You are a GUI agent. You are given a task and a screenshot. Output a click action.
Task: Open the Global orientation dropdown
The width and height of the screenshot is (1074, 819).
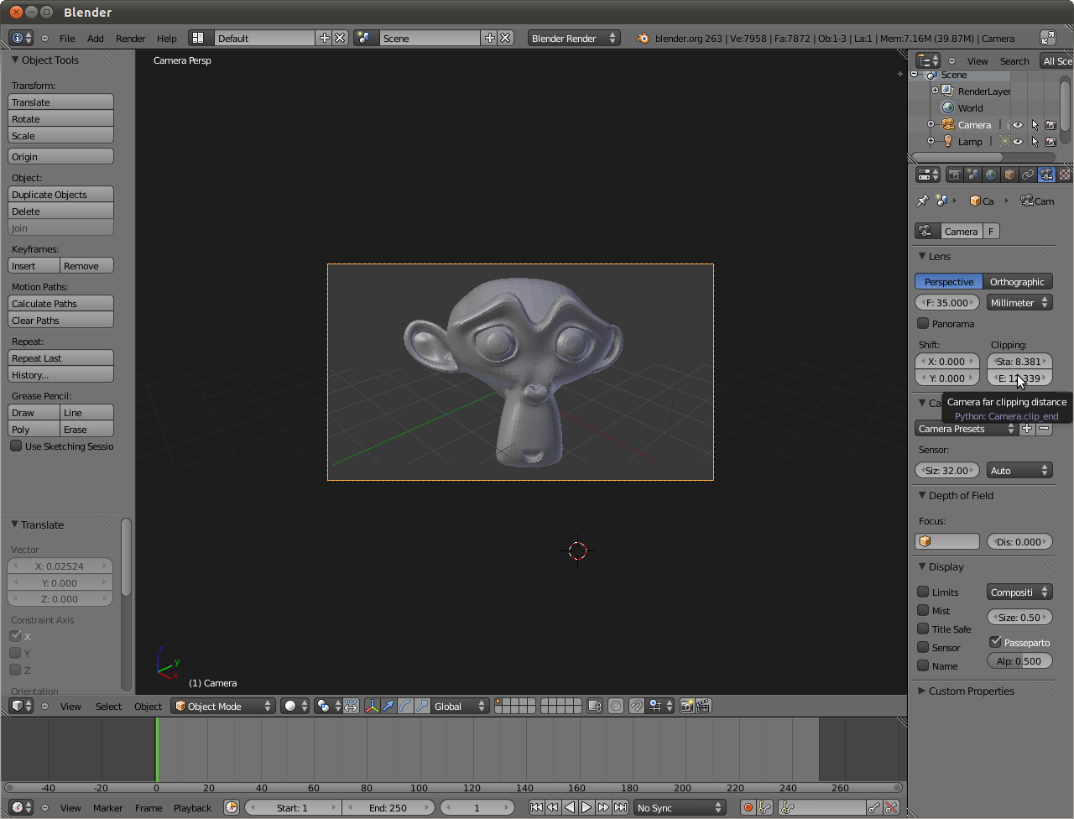(460, 706)
